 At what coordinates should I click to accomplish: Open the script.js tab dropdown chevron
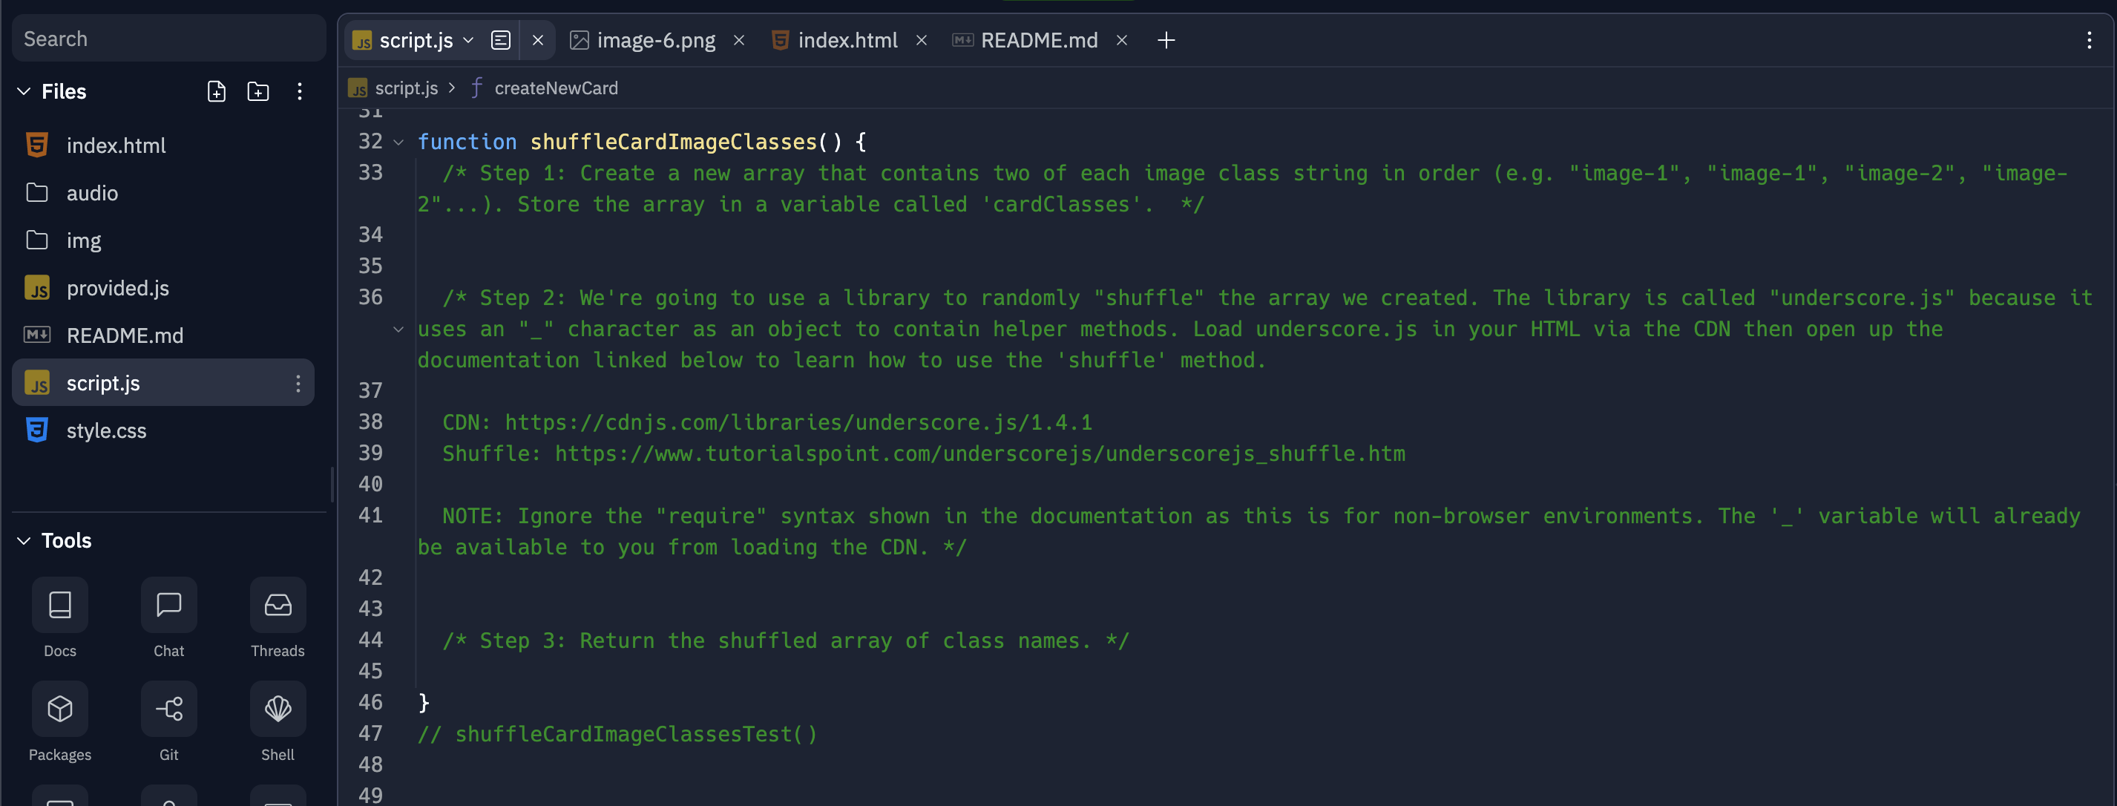pos(468,40)
